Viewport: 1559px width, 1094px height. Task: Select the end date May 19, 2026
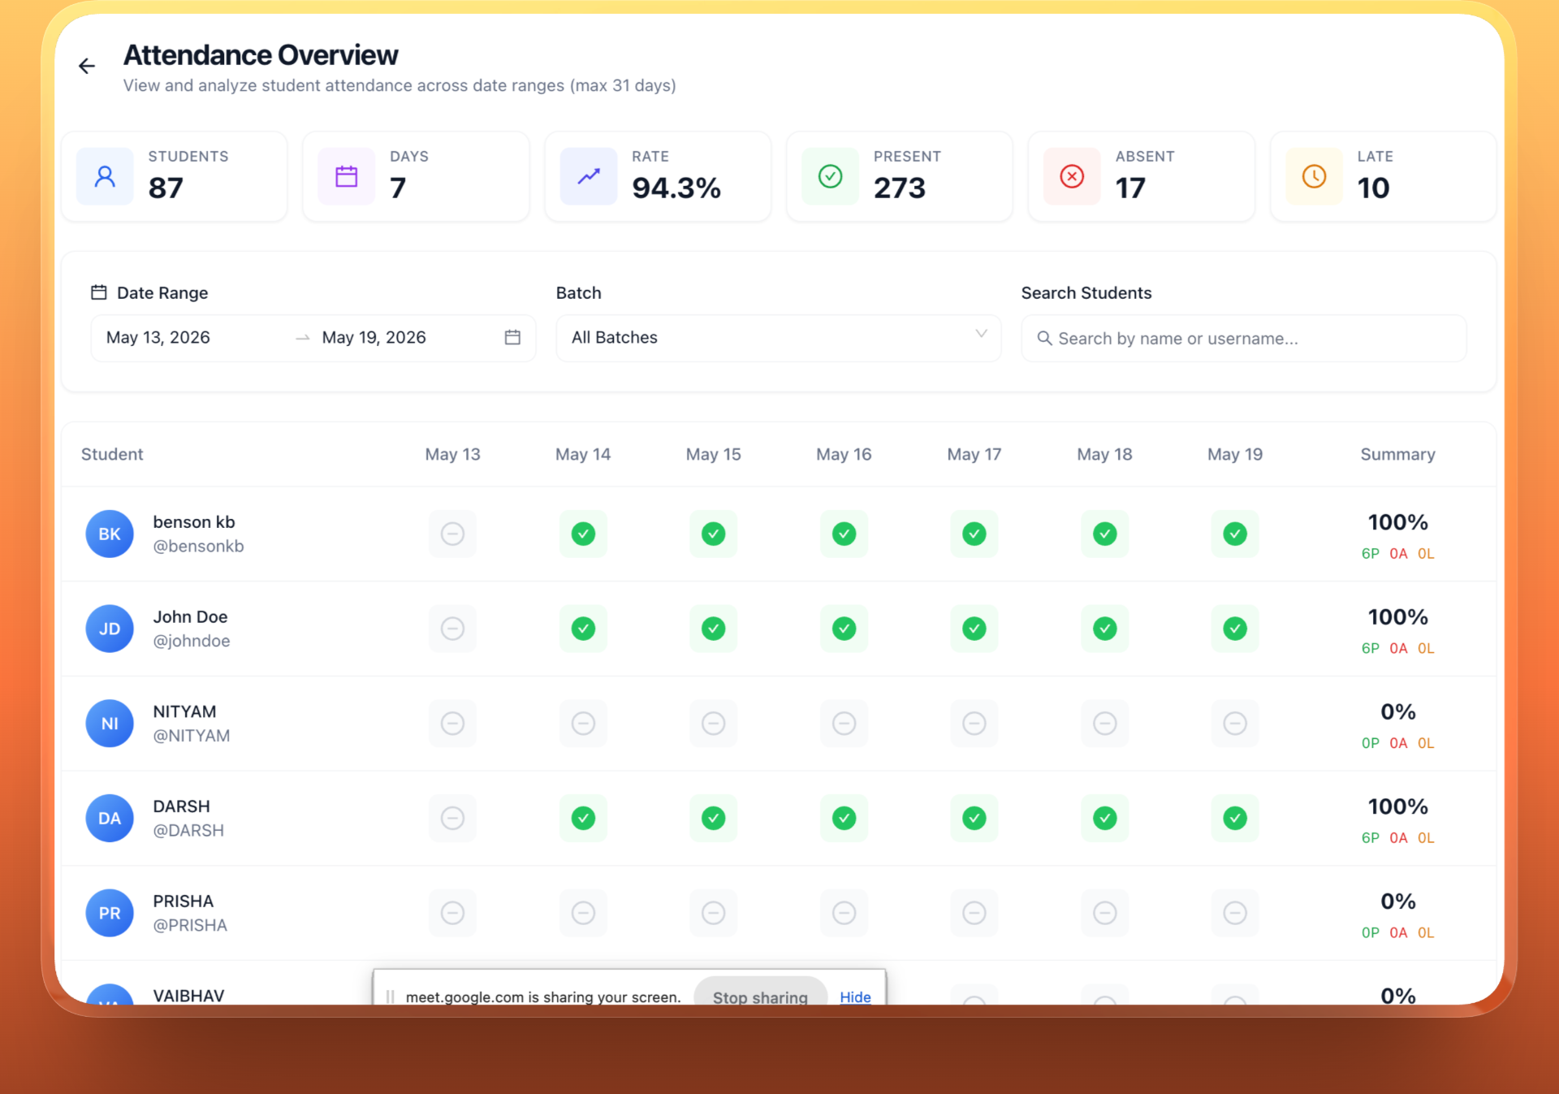pyautogui.click(x=374, y=337)
